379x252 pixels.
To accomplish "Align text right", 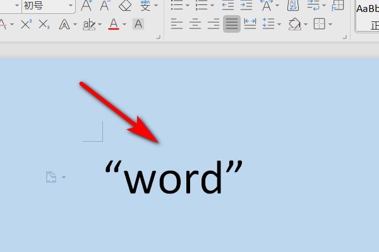I will coord(214,24).
